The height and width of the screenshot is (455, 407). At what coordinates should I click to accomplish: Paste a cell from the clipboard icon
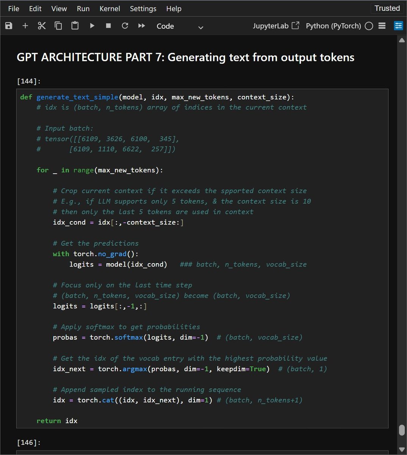coord(75,26)
